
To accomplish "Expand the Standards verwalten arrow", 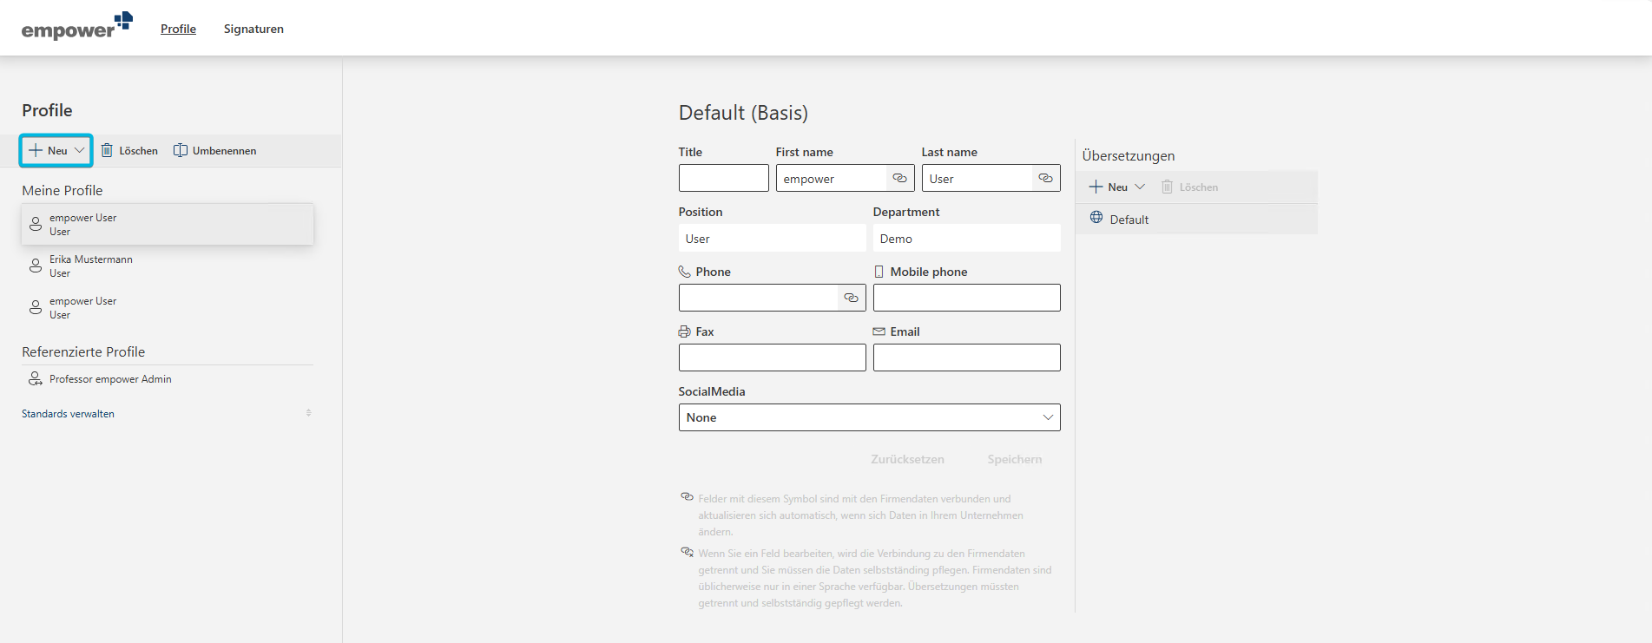I will click(308, 413).
